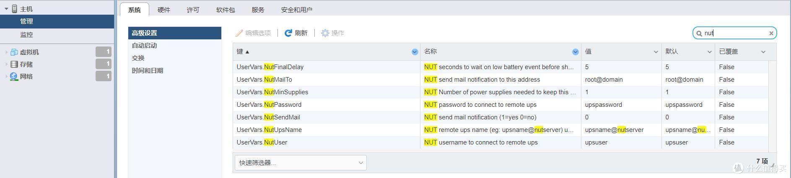The width and height of the screenshot is (791, 178).
Task: Open the Security and Users tab
Action: tap(296, 10)
